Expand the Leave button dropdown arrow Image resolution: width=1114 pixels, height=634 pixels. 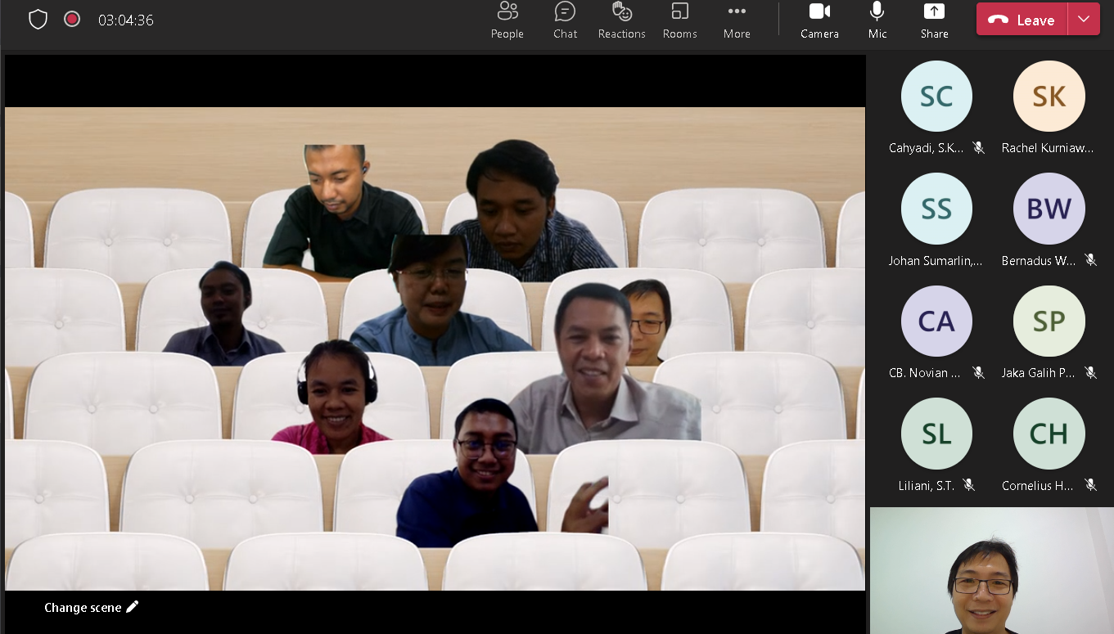[1084, 20]
